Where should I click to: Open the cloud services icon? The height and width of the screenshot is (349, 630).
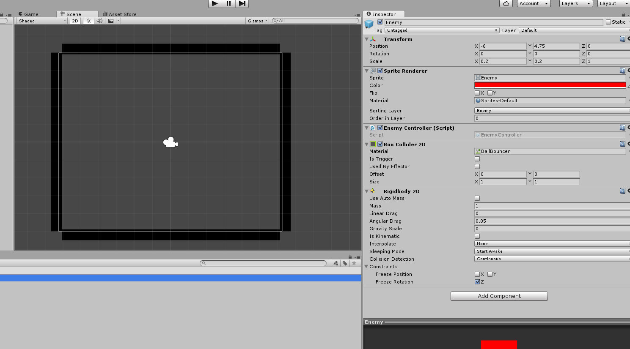506,3
